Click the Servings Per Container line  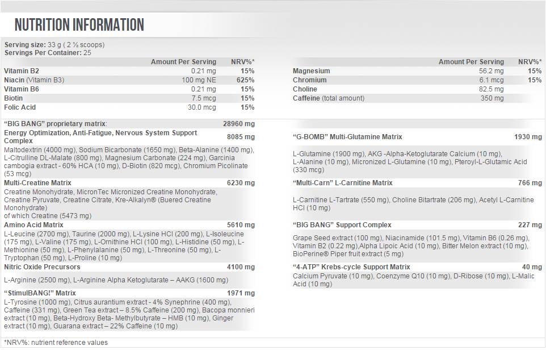pos(47,53)
